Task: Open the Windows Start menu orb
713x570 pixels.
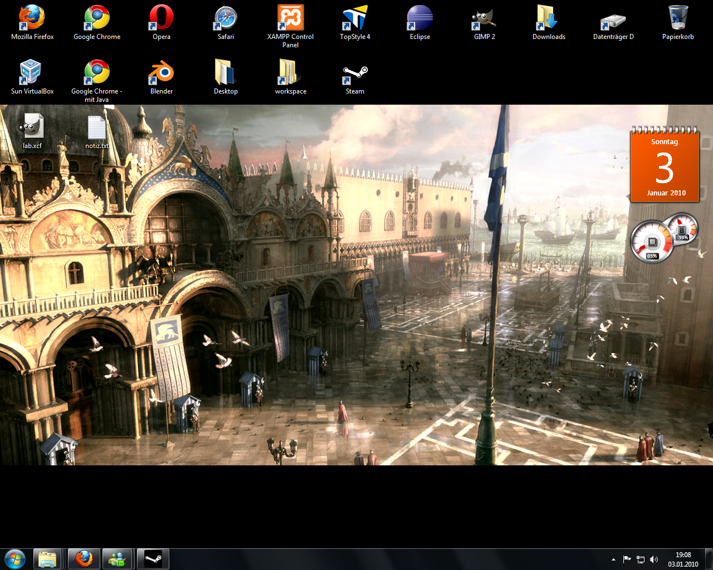Action: pos(15,559)
